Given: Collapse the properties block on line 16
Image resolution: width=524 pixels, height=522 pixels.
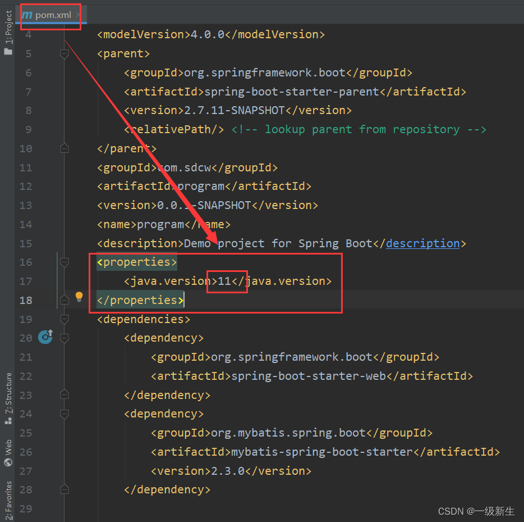Looking at the screenshot, I should (x=64, y=262).
